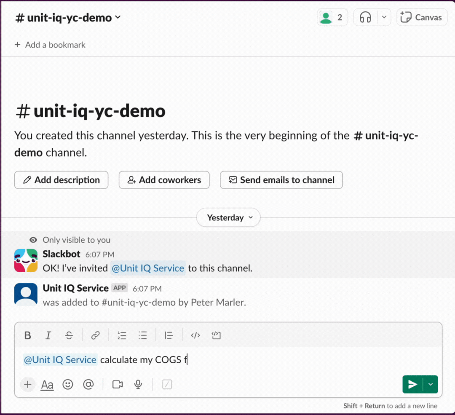
Task: Open the unit-iq-yc-demo channel name dropdown
Action: point(68,18)
